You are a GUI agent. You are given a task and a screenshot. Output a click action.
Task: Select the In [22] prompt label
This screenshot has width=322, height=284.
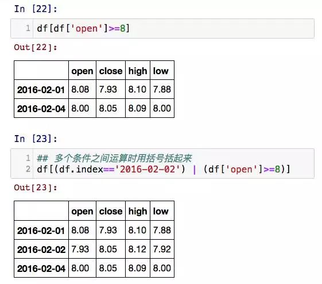pos(36,9)
